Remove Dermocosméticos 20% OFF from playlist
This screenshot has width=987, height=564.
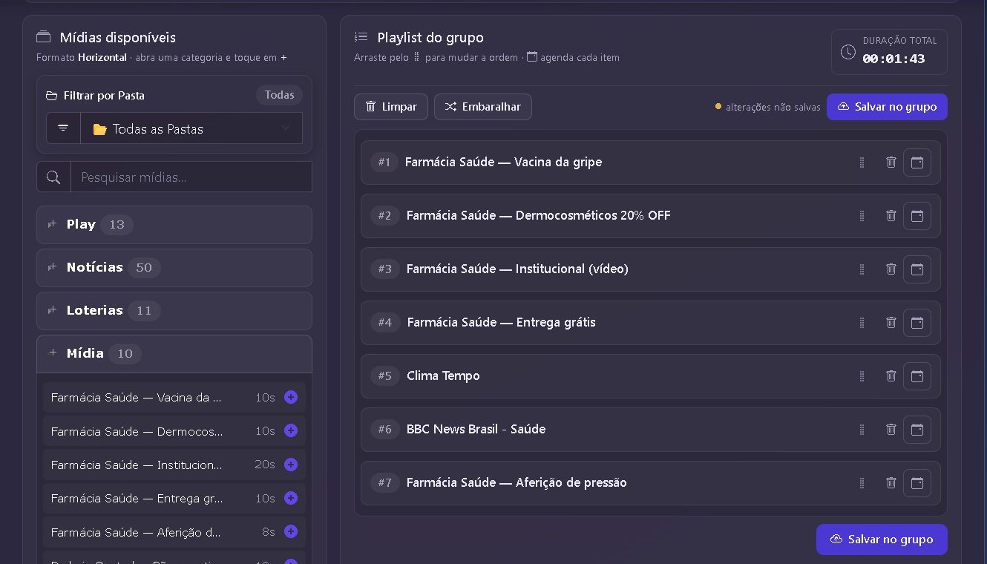pos(891,216)
